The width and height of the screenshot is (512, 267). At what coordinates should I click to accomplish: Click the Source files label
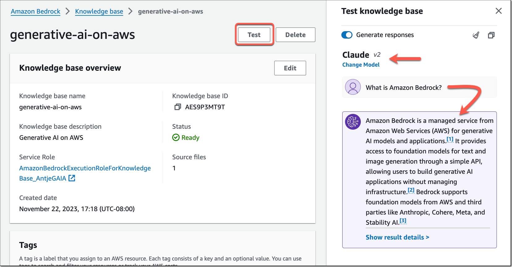point(189,157)
